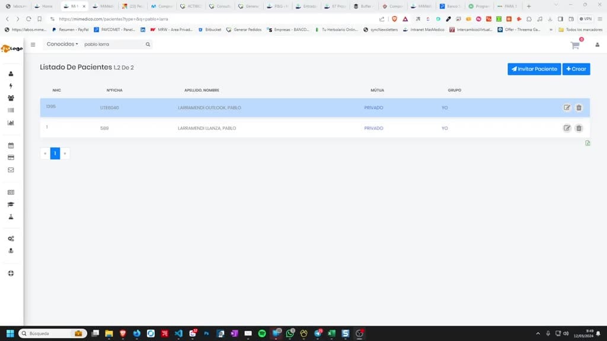Image resolution: width=607 pixels, height=341 pixels.
Task: Click the search magnifier icon
Action: point(148,44)
